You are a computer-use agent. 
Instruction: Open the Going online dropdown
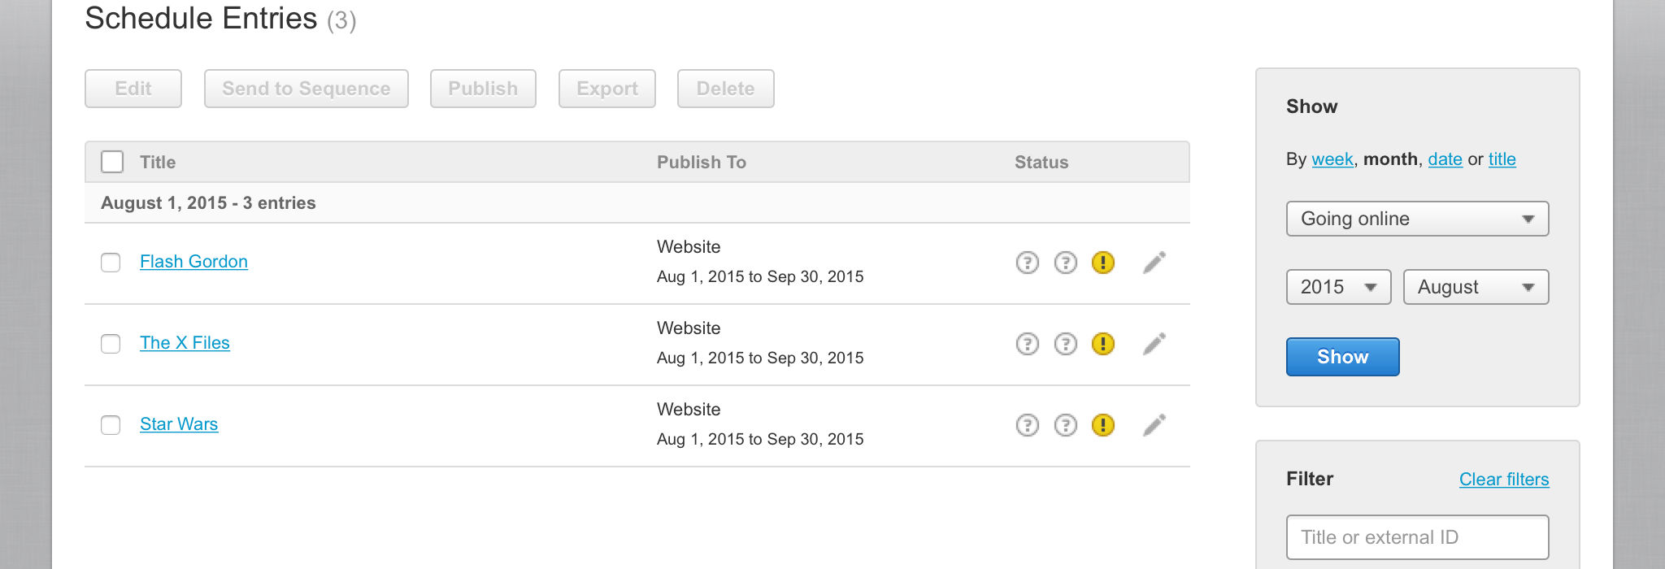(x=1417, y=219)
